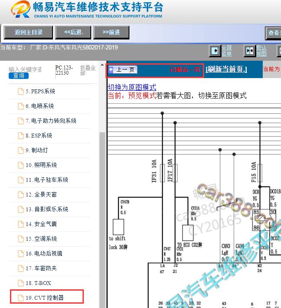
Task: Open 14. 安全气囊 entry
Action: point(41,224)
